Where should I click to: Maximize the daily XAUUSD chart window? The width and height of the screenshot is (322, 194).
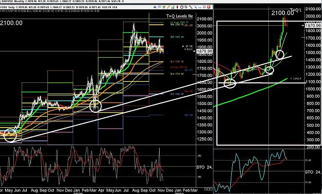205,7
